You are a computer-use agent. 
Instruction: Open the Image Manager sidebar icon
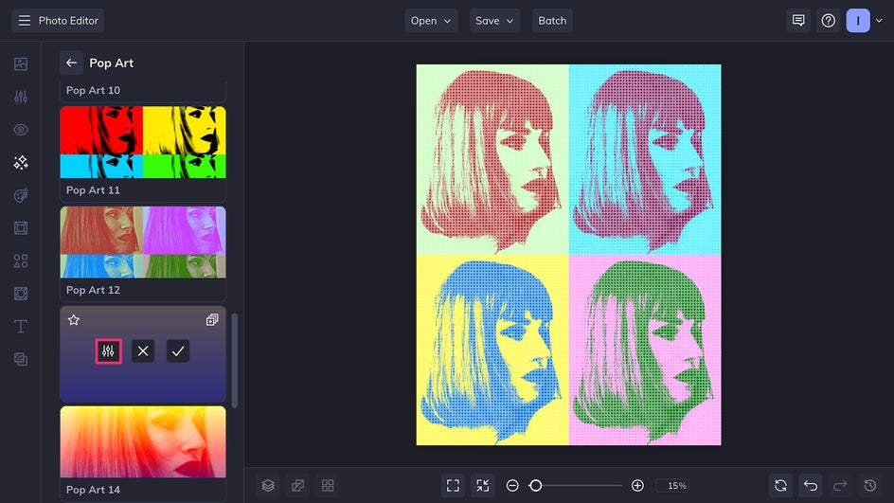pyautogui.click(x=21, y=63)
